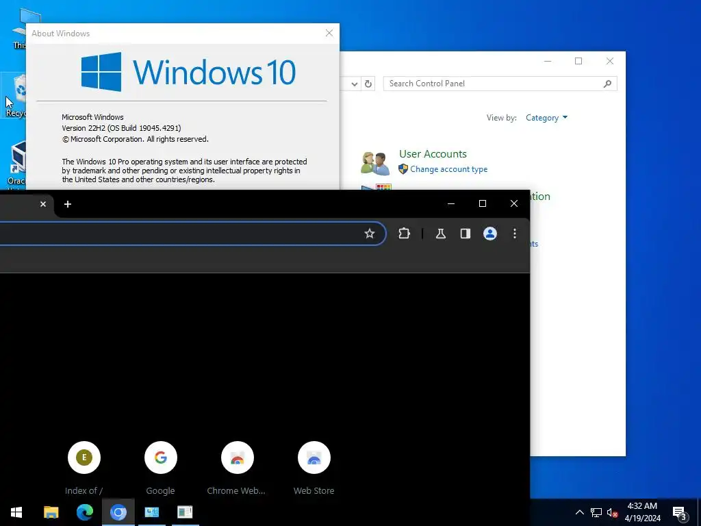Click the User Accounts people icon
Image resolution: width=701 pixels, height=526 pixels.
tap(375, 163)
